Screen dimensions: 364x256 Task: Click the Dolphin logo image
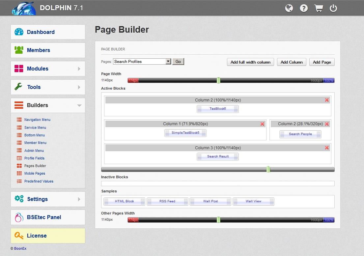click(x=24, y=8)
